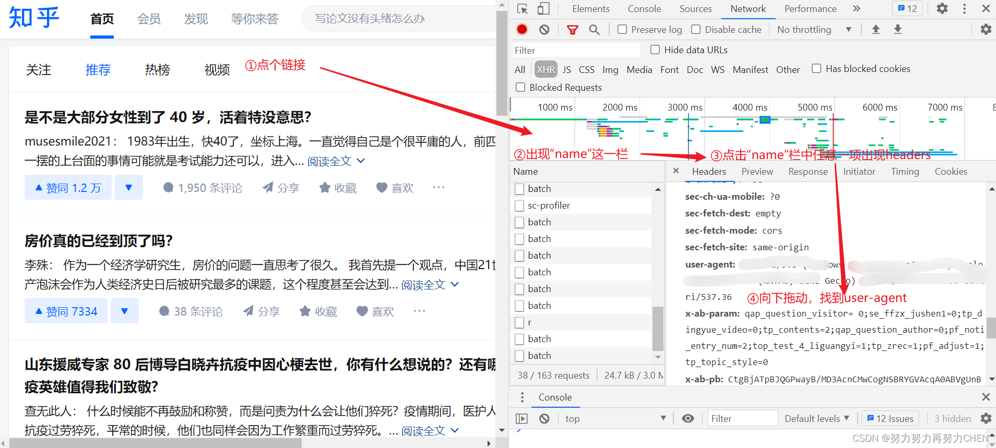The height and width of the screenshot is (448, 996).
Task: Switch to Sources tab
Action: [695, 8]
